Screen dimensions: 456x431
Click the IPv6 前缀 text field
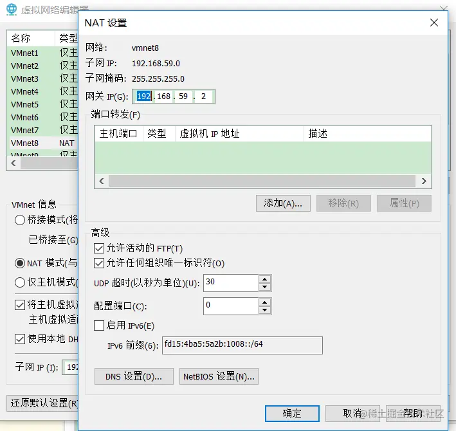242,345
